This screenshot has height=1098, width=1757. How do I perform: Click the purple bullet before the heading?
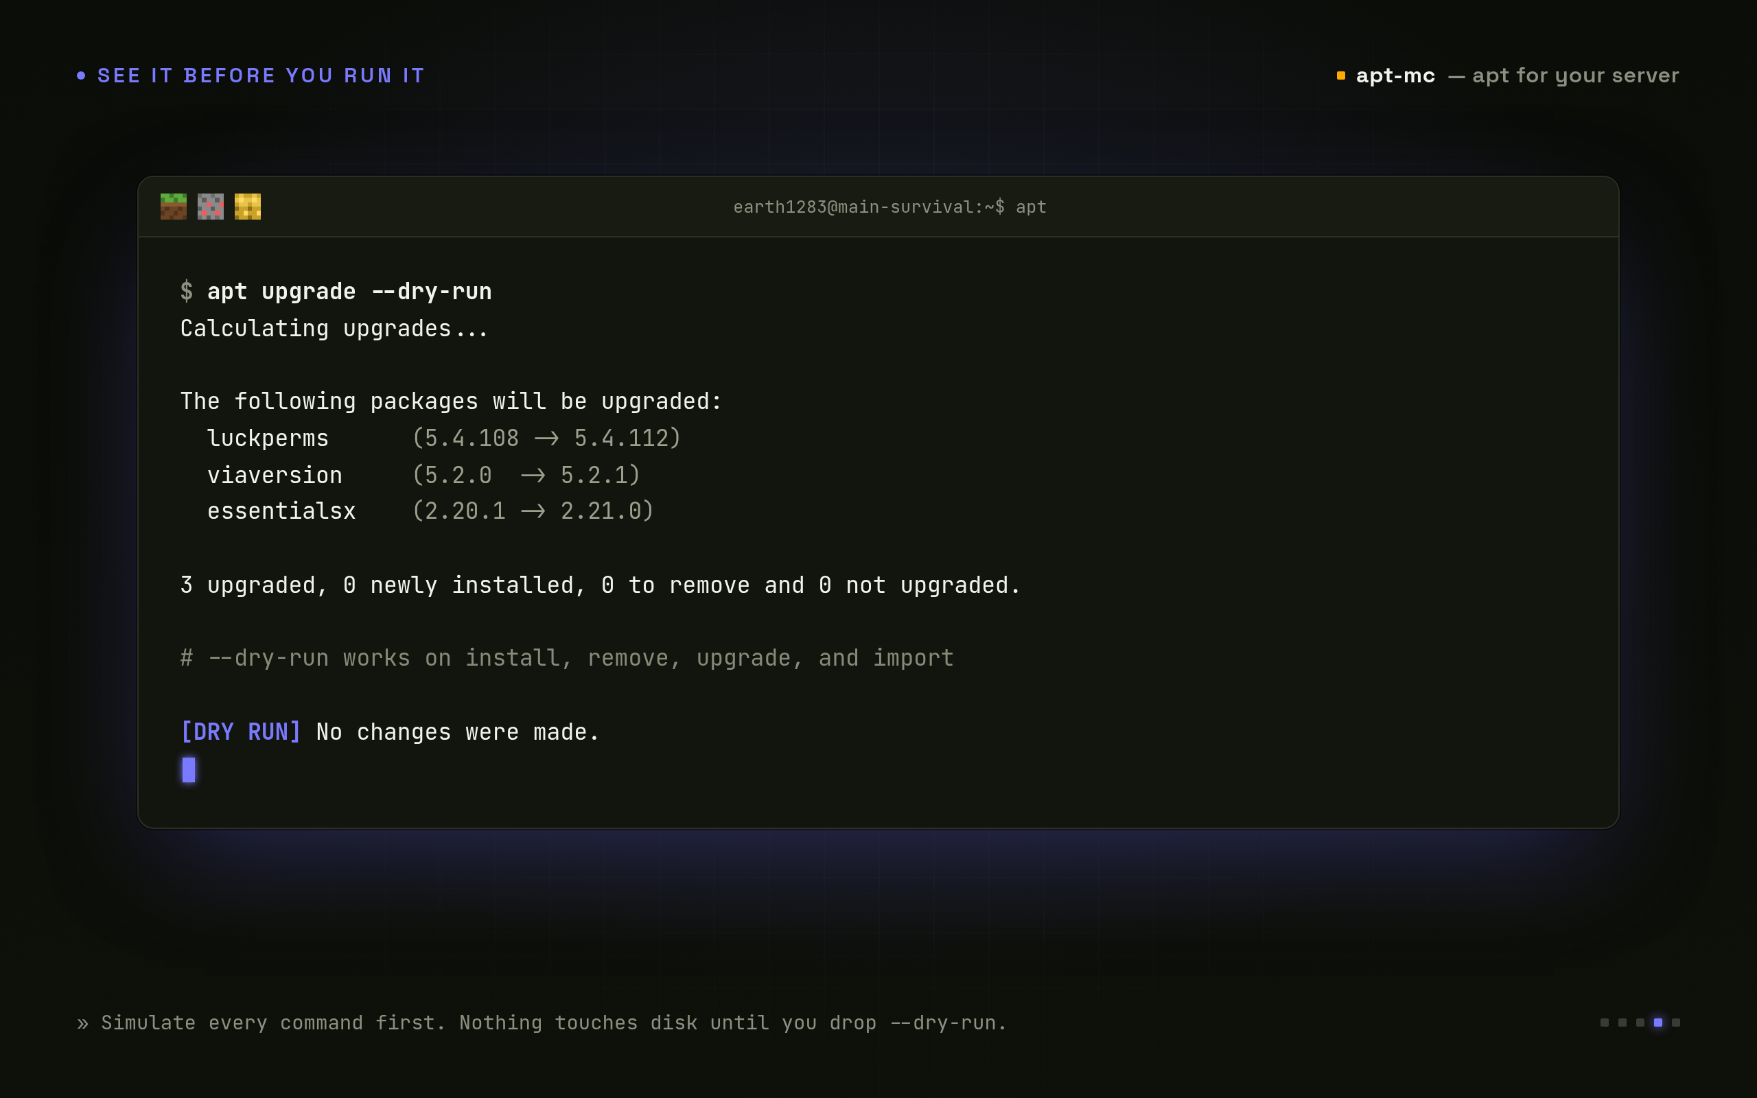point(81,75)
